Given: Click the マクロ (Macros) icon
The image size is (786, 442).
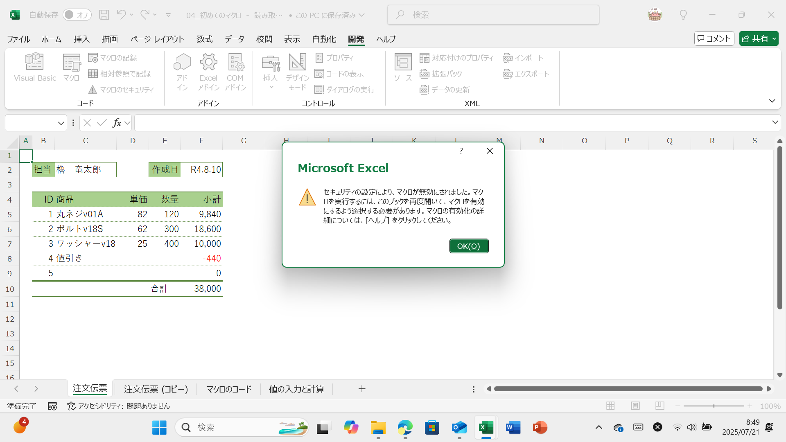Looking at the screenshot, I should click(x=71, y=68).
